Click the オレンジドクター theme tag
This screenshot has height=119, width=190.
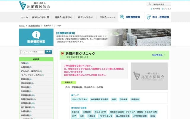click(x=80, y=99)
